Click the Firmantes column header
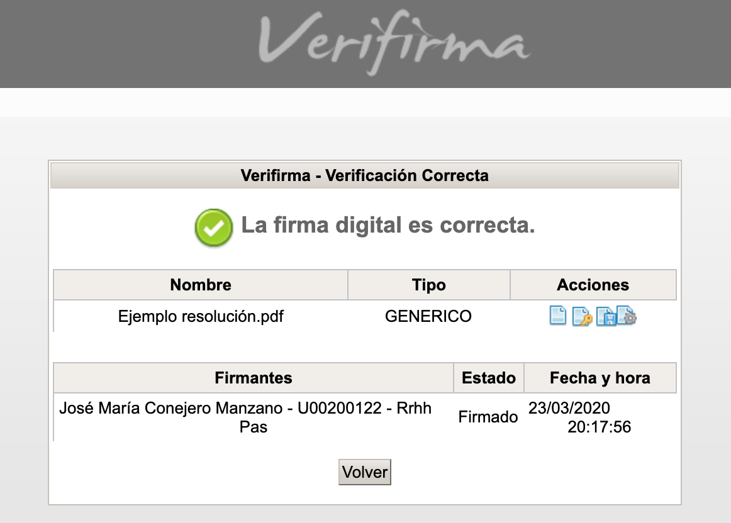 [x=253, y=378]
